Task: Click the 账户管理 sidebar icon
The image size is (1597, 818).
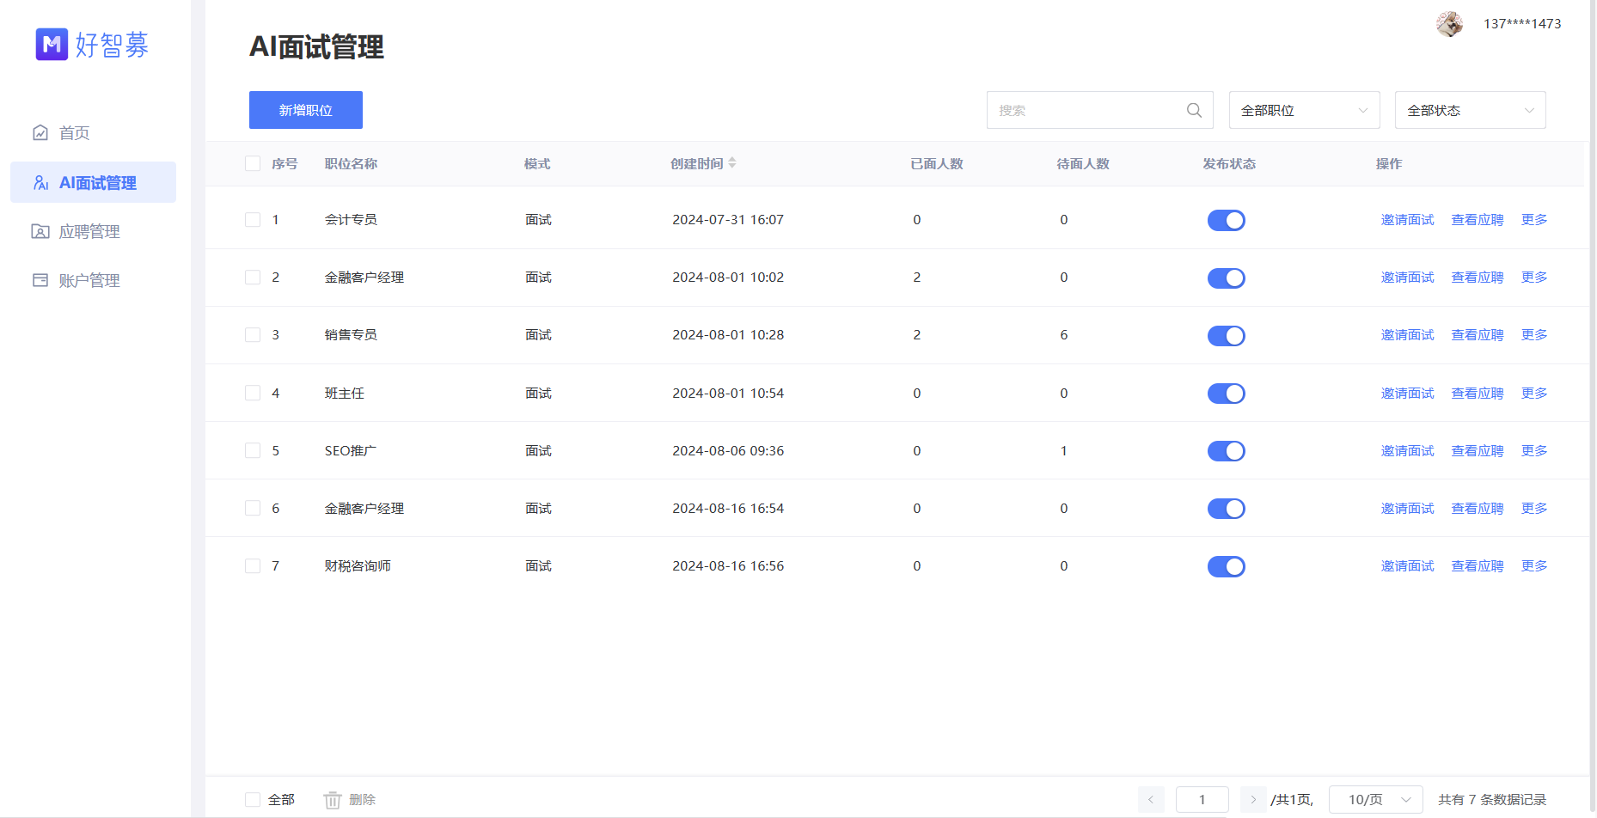Action: point(40,280)
